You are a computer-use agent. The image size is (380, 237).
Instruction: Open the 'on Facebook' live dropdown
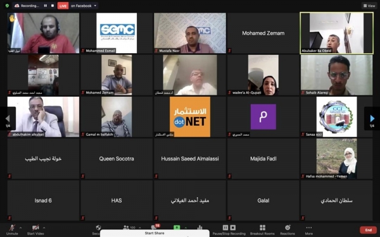point(84,6)
